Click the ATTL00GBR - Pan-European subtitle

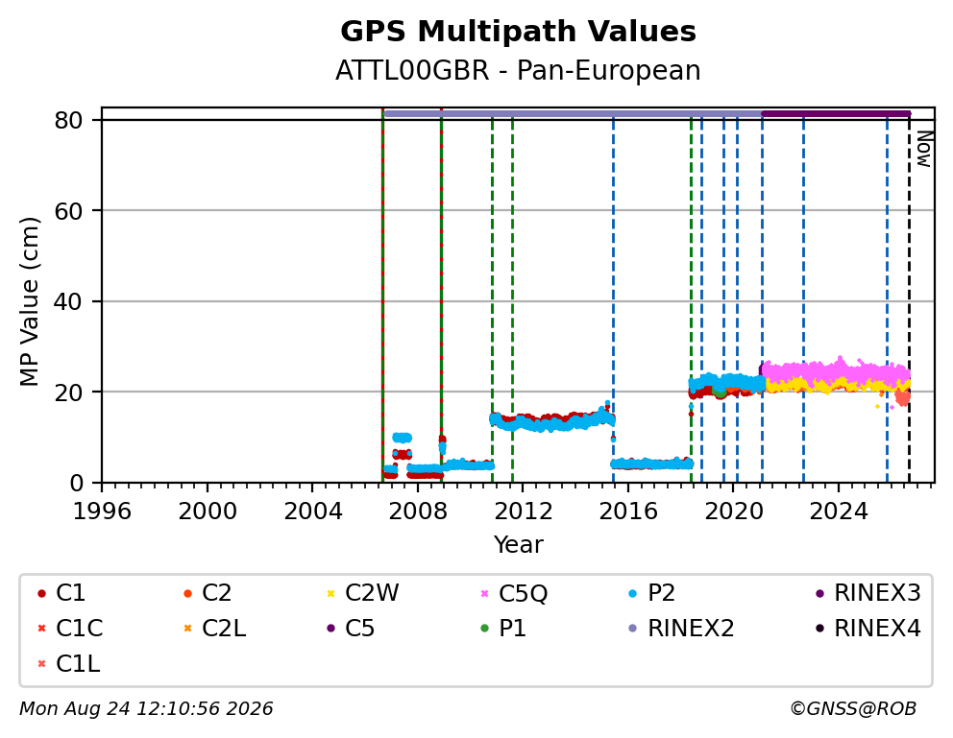[x=518, y=70]
